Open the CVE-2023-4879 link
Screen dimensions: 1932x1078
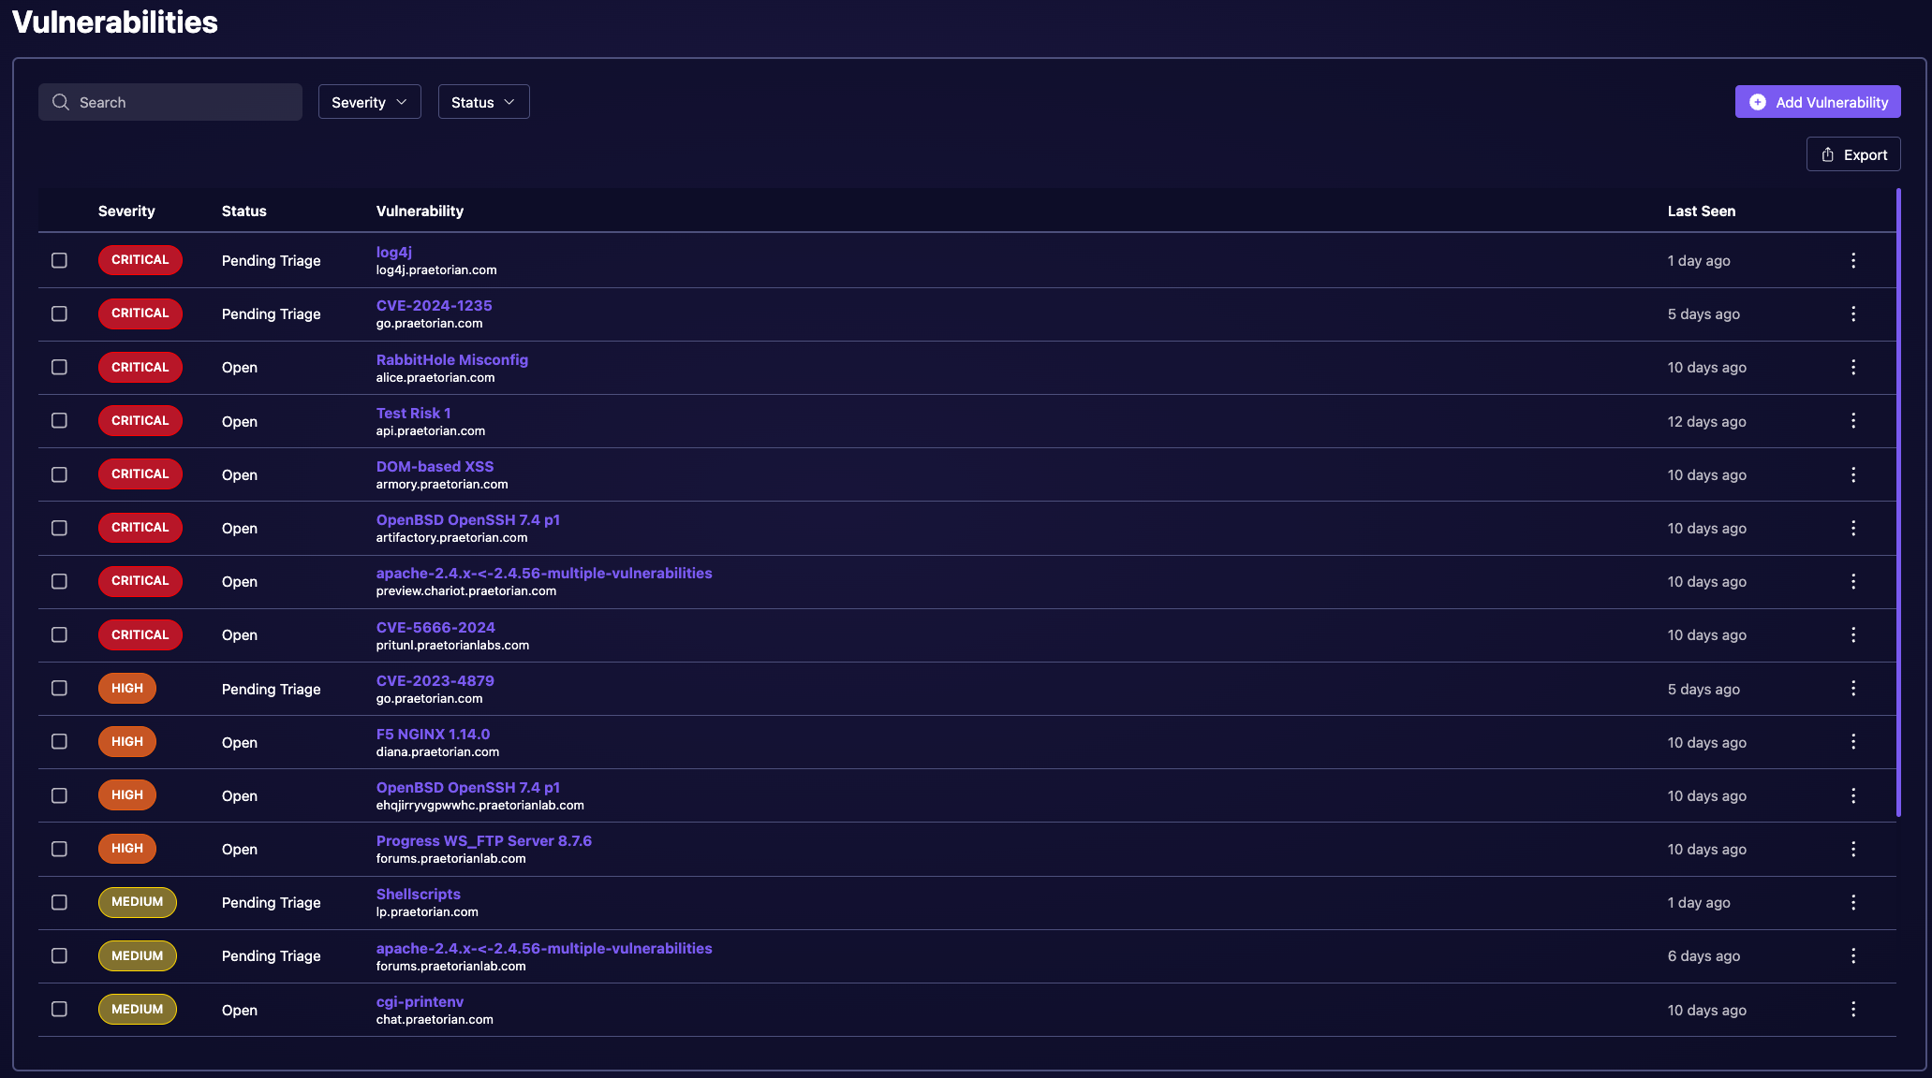[x=435, y=681]
